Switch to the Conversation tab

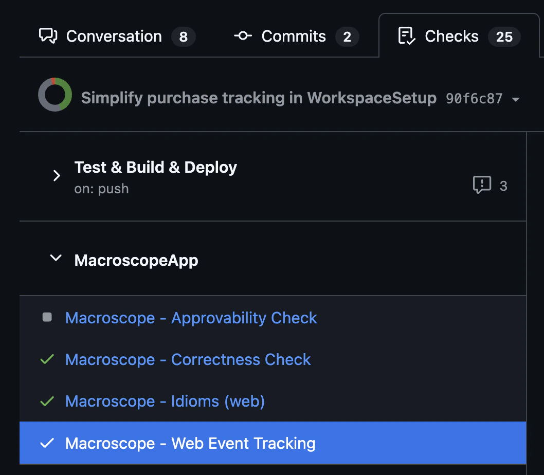click(x=113, y=36)
